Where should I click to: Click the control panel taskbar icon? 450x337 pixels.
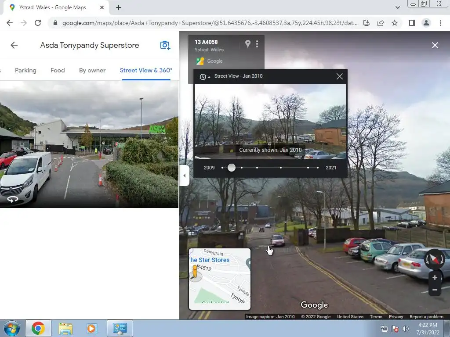click(120, 328)
